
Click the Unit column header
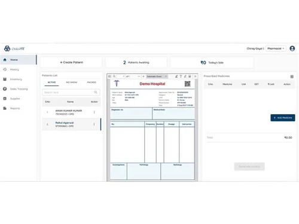[243, 84]
